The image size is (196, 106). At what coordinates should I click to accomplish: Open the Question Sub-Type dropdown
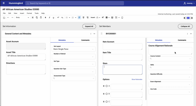(x=74, y=72)
